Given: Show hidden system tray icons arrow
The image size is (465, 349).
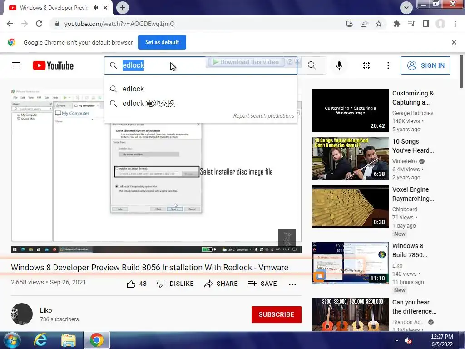Looking at the screenshot, I should coord(397,340).
